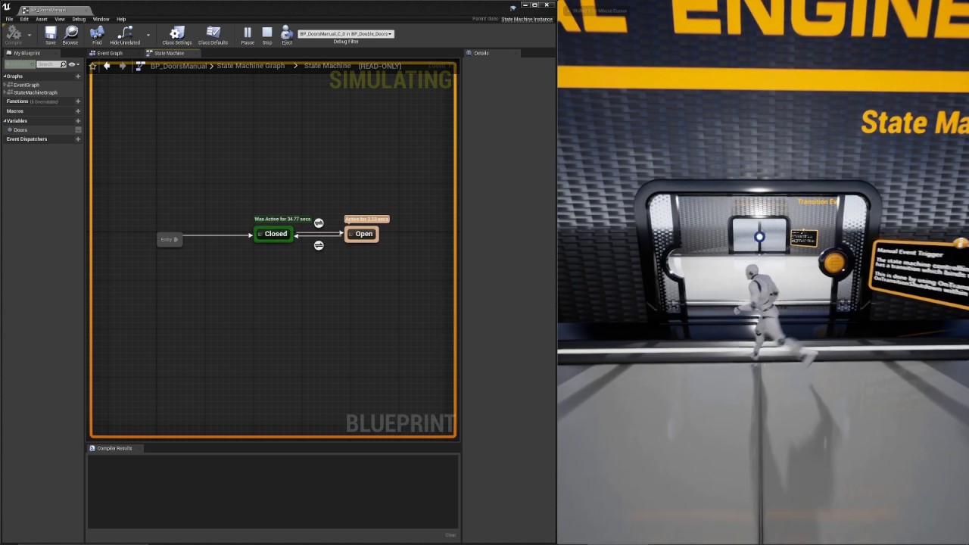Select the Doors variable
This screenshot has width=969, height=545.
pyautogui.click(x=20, y=130)
